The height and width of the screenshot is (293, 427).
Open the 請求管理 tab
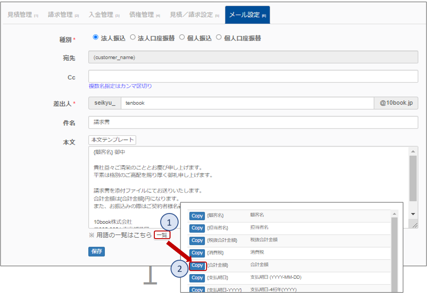point(63,15)
